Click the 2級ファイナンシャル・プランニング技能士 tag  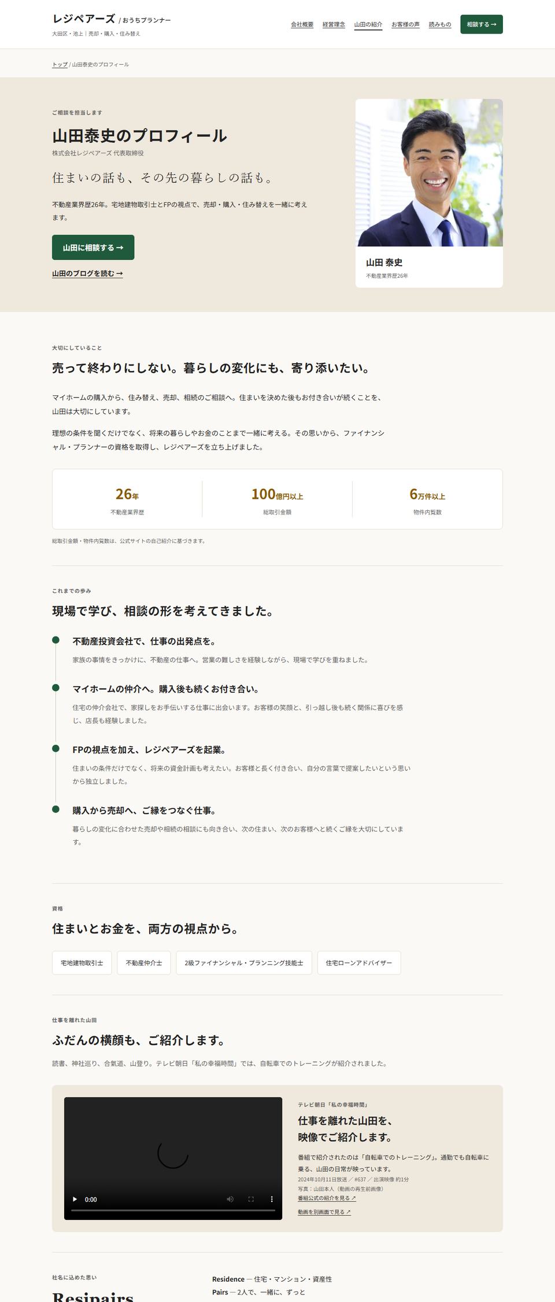coord(244,963)
